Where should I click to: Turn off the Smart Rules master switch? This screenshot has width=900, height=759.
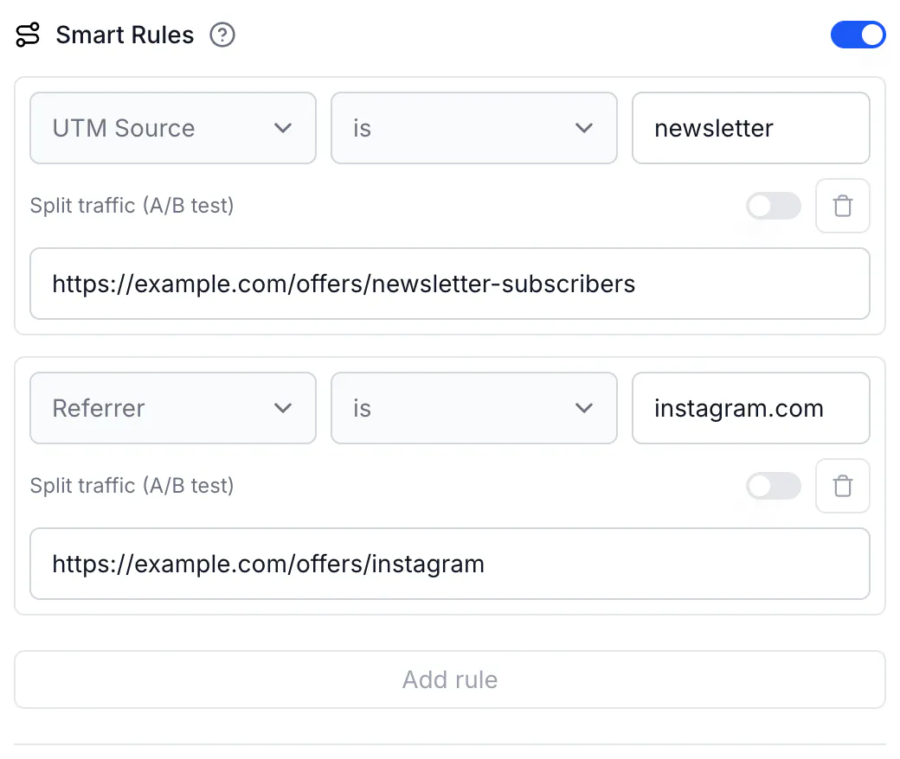tap(858, 35)
